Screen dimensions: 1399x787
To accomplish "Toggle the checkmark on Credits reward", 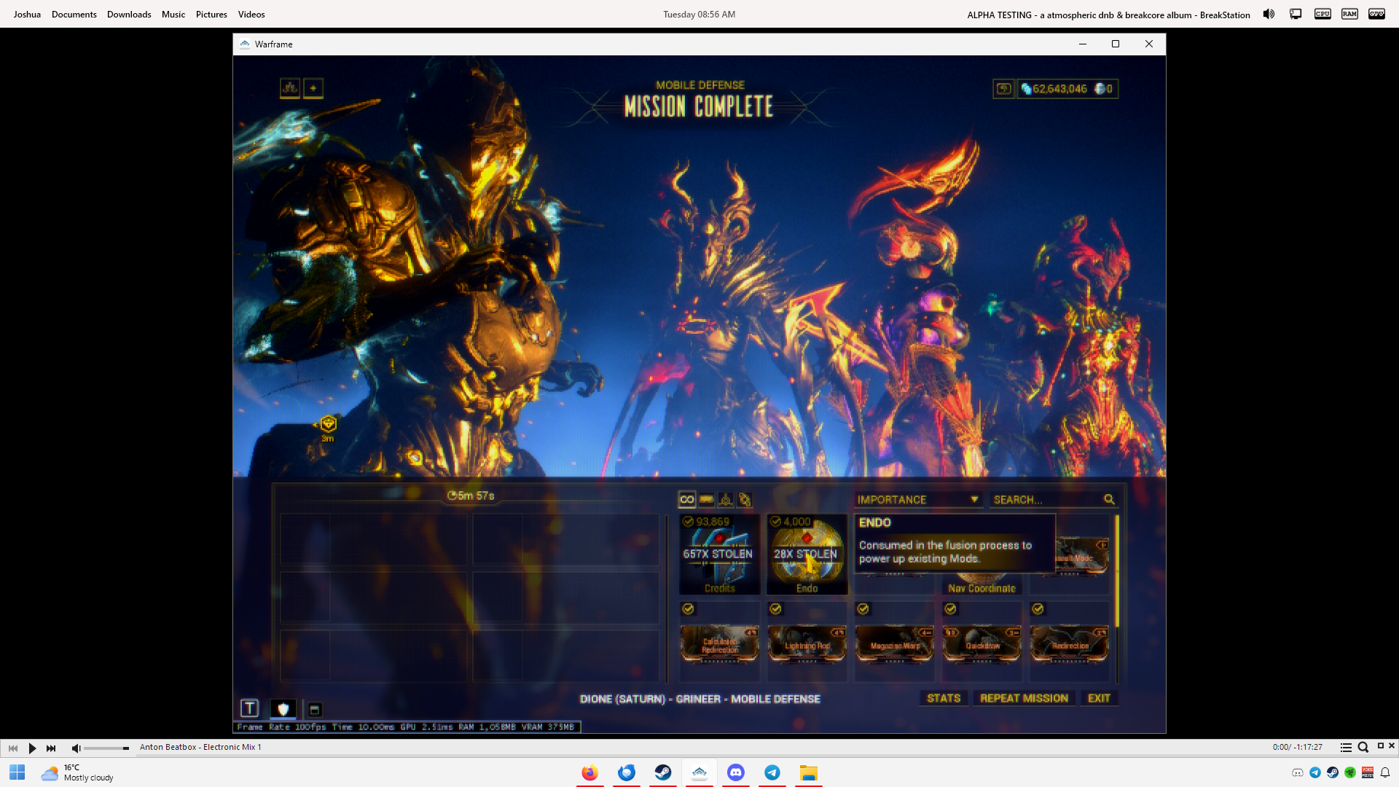I will pos(688,522).
